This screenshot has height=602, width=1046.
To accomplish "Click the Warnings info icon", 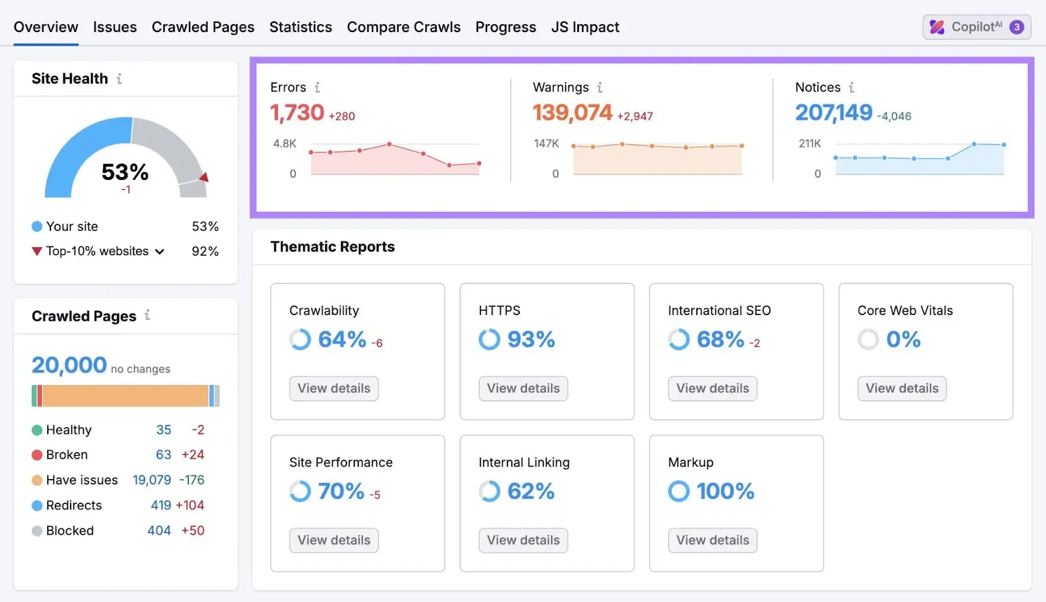I will coord(599,87).
